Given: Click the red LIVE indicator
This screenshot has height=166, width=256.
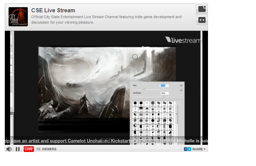Looking at the screenshot, I should 29,149.
